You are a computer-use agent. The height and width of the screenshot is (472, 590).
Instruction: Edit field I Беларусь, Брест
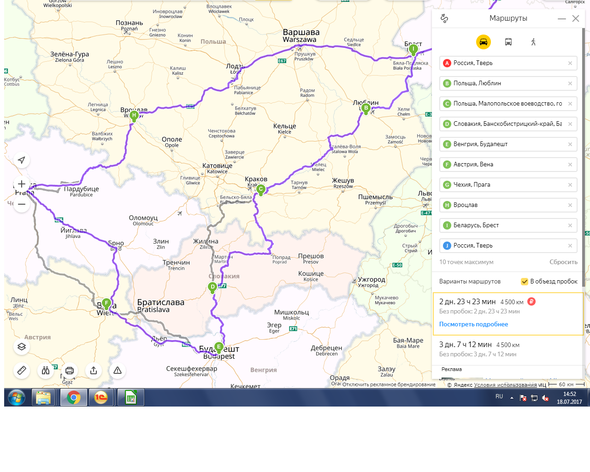point(508,225)
